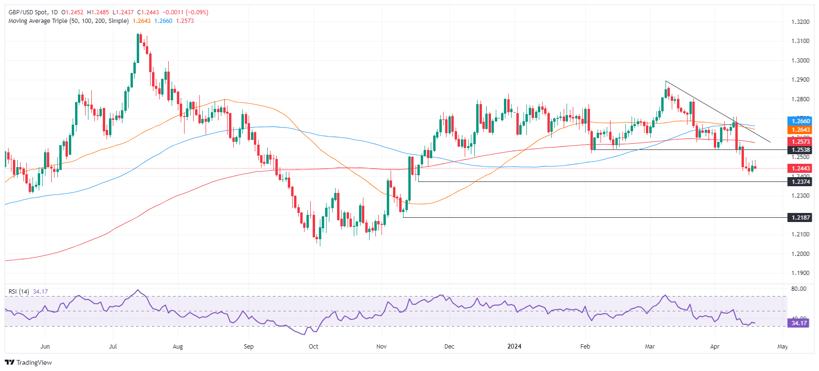819x371 pixels.
Task: Click the May label on the time axis
Action: point(783,347)
